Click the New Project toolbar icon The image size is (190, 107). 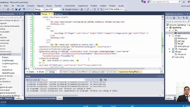pos(8,9)
